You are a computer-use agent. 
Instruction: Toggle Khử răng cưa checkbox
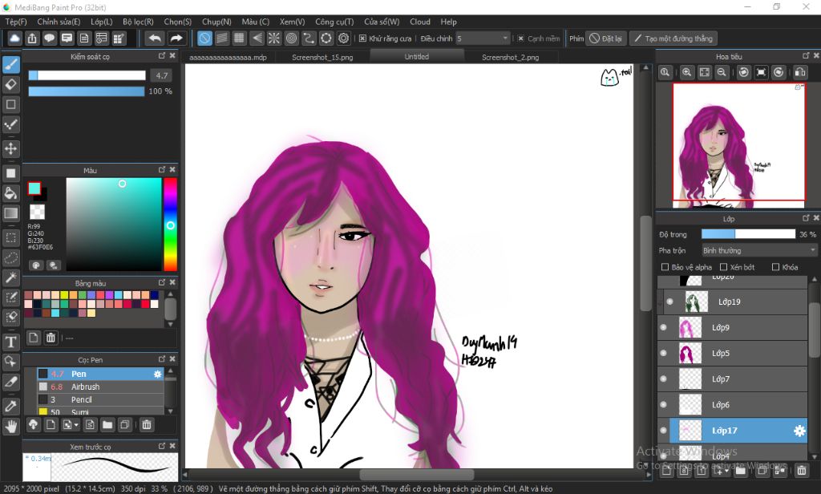(362, 38)
